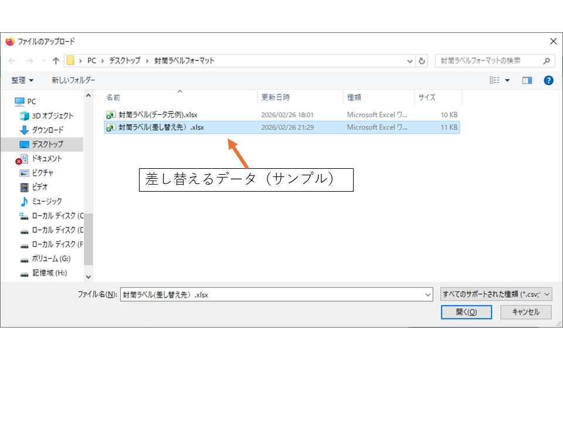Click 新しいフォルダー in the toolbar
The height and width of the screenshot is (422, 563).
pyautogui.click(x=73, y=80)
